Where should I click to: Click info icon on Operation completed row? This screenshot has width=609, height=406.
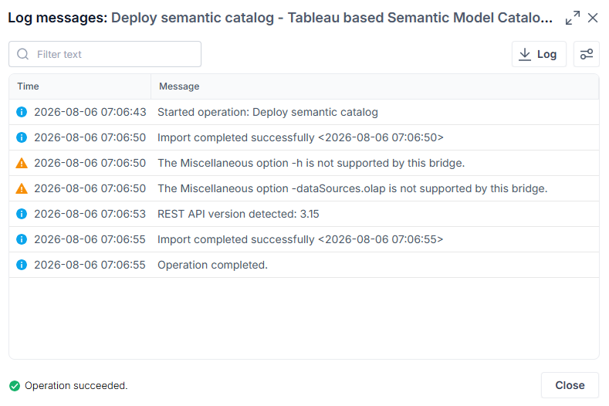22,265
